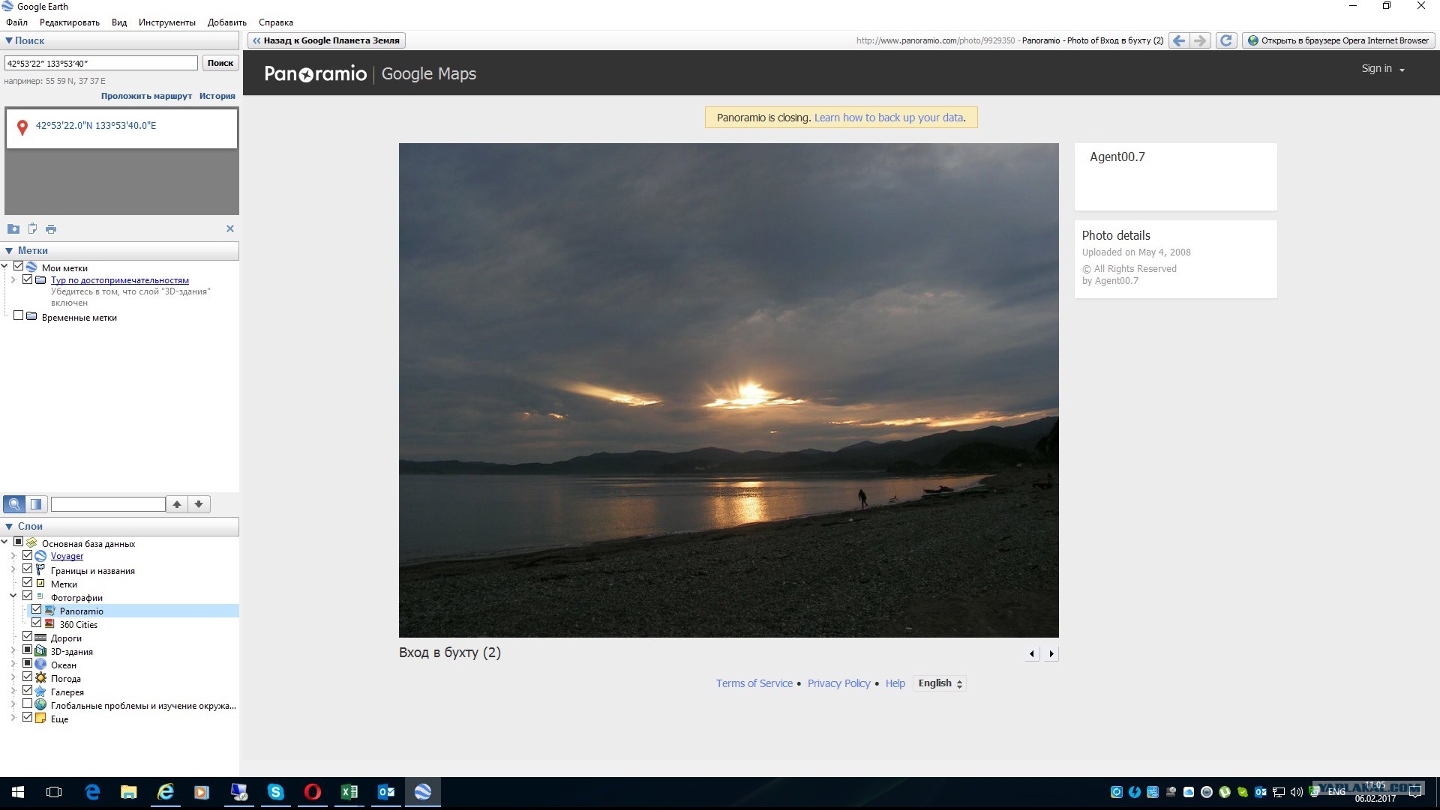Viewport: 1440px width, 810px height.
Task: Toggle the Погода layer checkbox
Action: click(x=28, y=677)
